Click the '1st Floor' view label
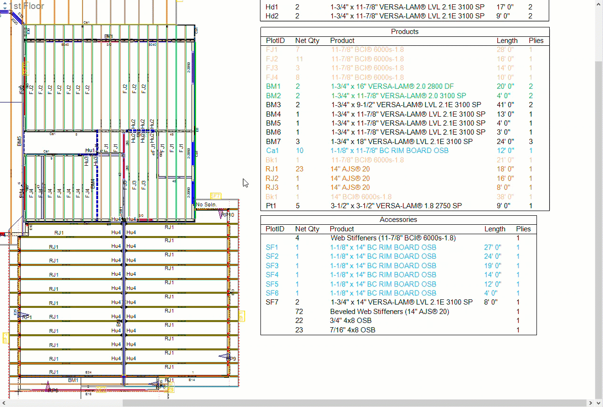603x407 pixels. pos(27,6)
